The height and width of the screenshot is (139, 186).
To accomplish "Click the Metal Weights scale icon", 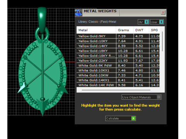I will pyautogui.click(x=79, y=13).
